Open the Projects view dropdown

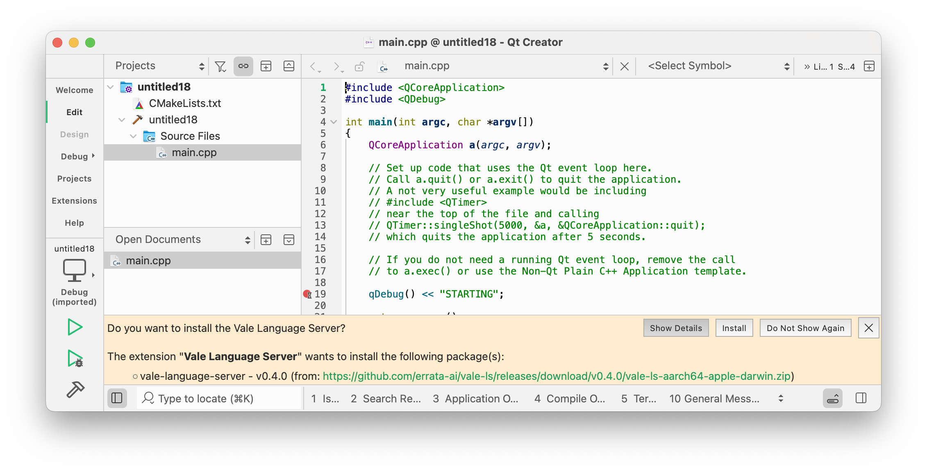coord(160,66)
